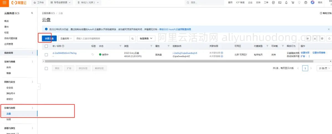Open the ICP 备案 menu

coord(240,2)
